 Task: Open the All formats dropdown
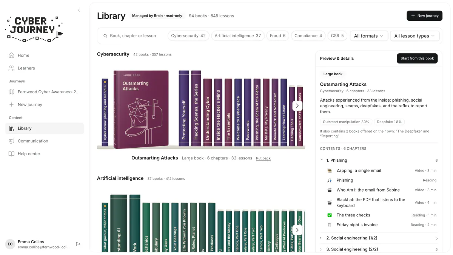click(369, 36)
